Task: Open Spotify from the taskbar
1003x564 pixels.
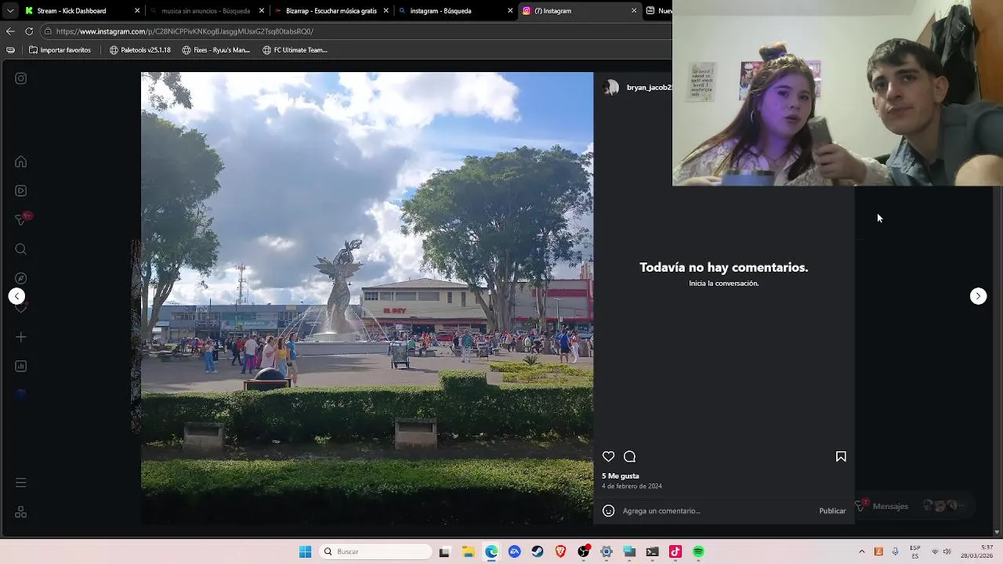Action: [x=698, y=551]
